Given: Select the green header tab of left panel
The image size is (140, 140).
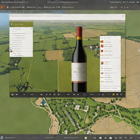Looking at the screenshot, I should [21, 24].
